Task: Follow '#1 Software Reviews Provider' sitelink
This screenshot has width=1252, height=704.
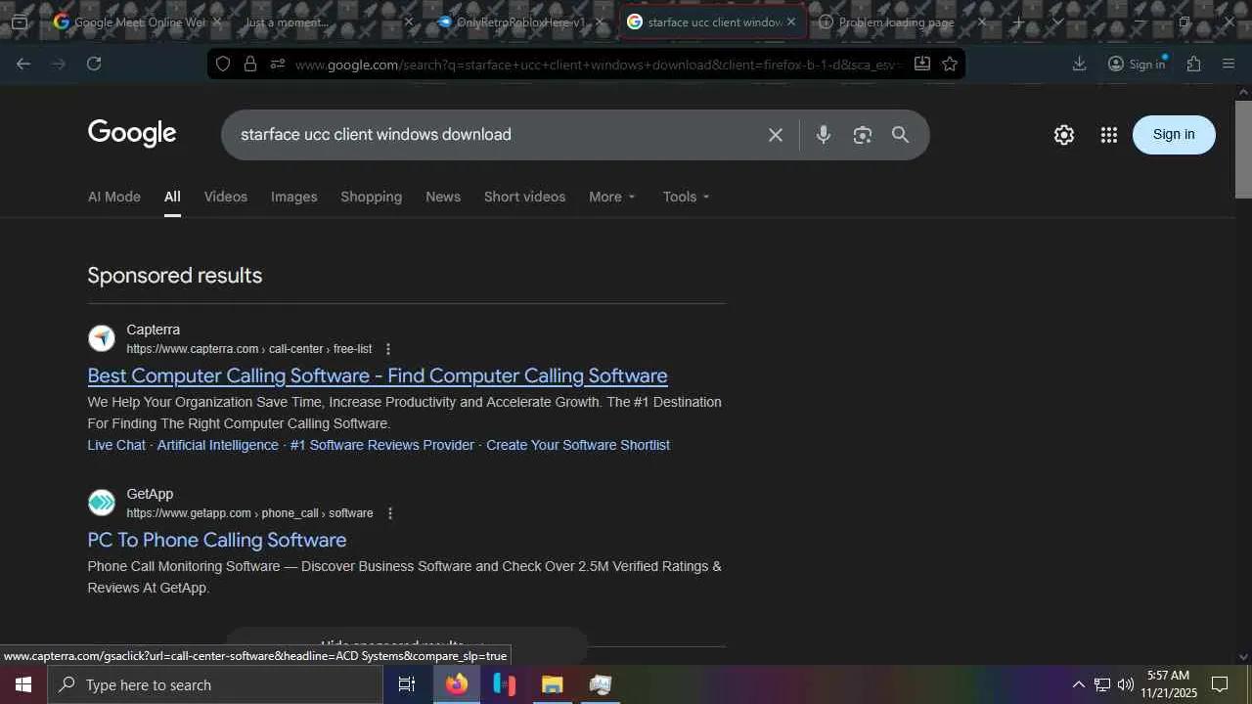Action: (382, 445)
